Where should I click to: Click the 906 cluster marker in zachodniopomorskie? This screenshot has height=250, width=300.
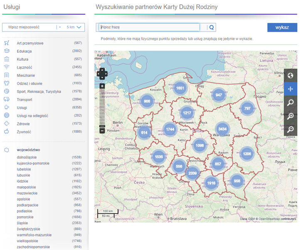147,101
